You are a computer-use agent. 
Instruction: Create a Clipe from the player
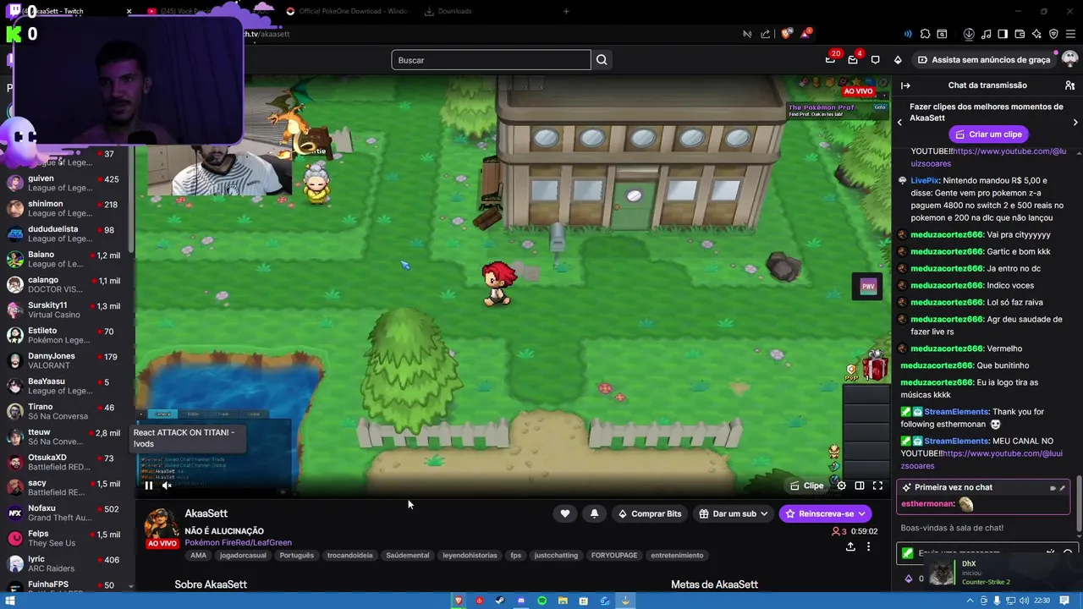pos(806,486)
